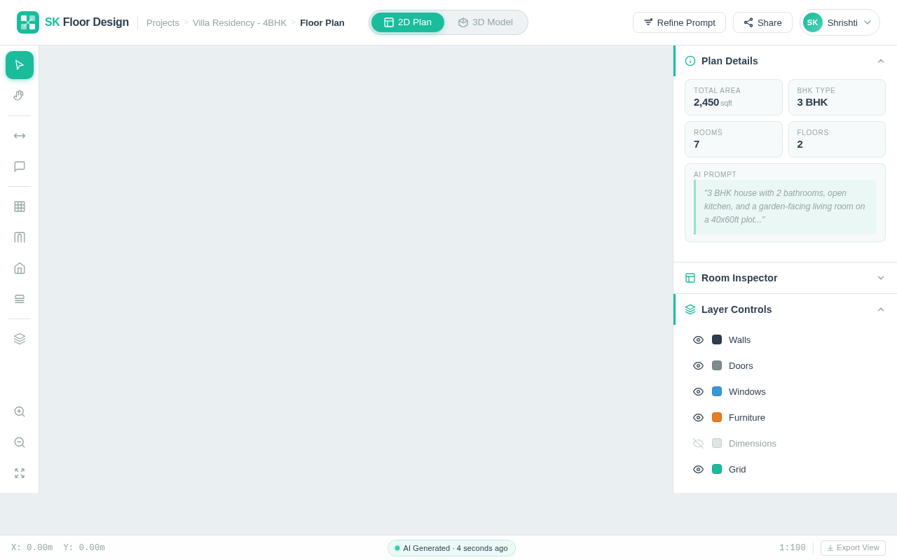Screen dimensions: 897x560
Task: Show the Dimensions layer
Action: tap(698, 443)
